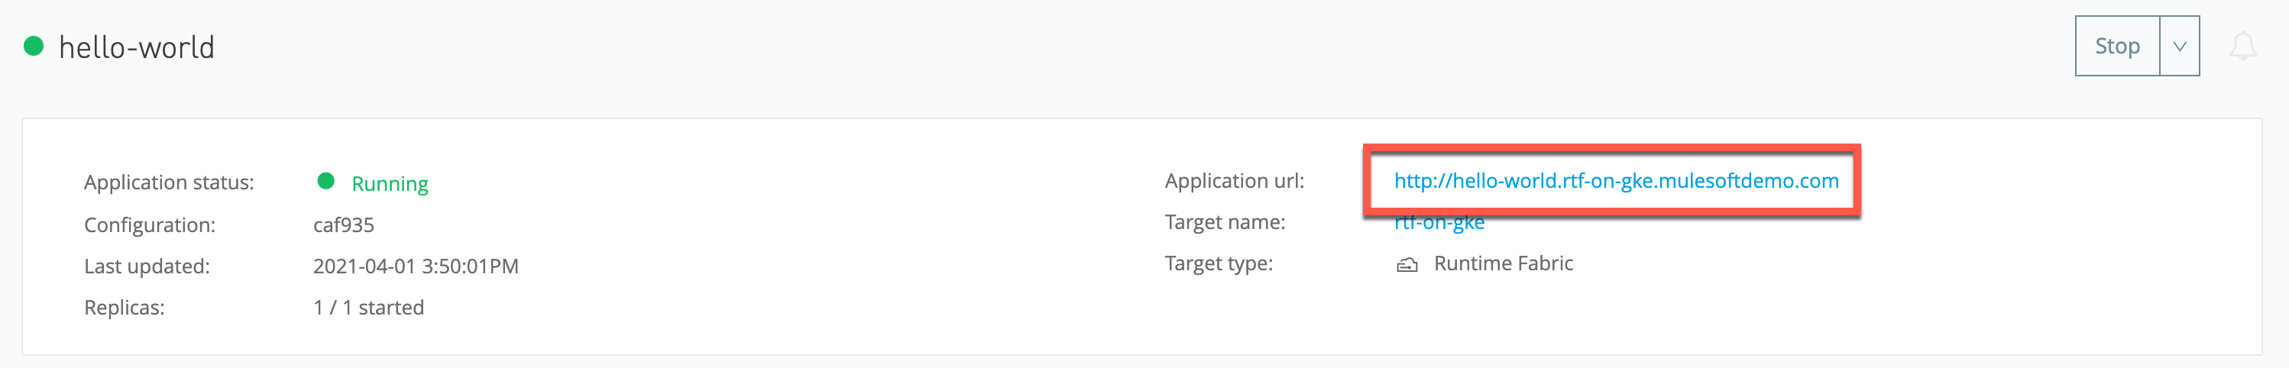This screenshot has height=368, width=2289.
Task: Click the Runtime Fabric text
Action: (1503, 264)
